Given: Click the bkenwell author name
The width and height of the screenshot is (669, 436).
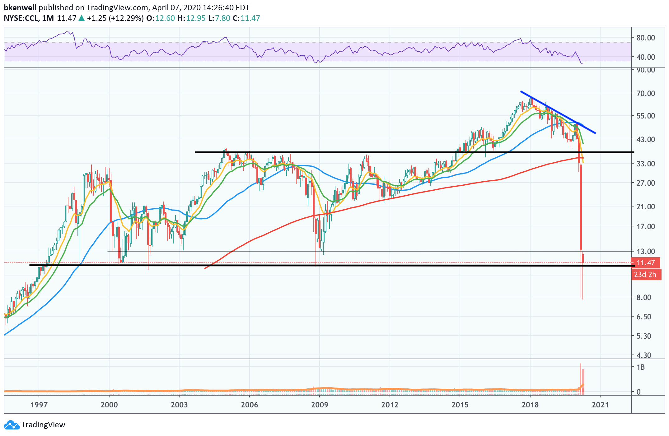Looking at the screenshot, I should click(20, 7).
